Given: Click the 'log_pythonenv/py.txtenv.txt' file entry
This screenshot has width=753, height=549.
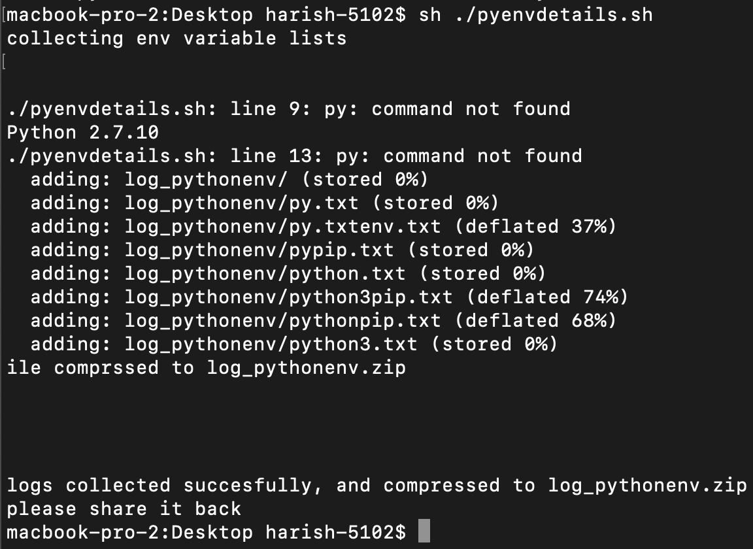Looking at the screenshot, I should 283,226.
